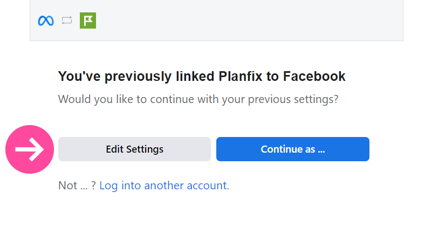The height and width of the screenshot is (247, 425).
Task: Click the green Planfix flag logo
Action: click(x=88, y=20)
